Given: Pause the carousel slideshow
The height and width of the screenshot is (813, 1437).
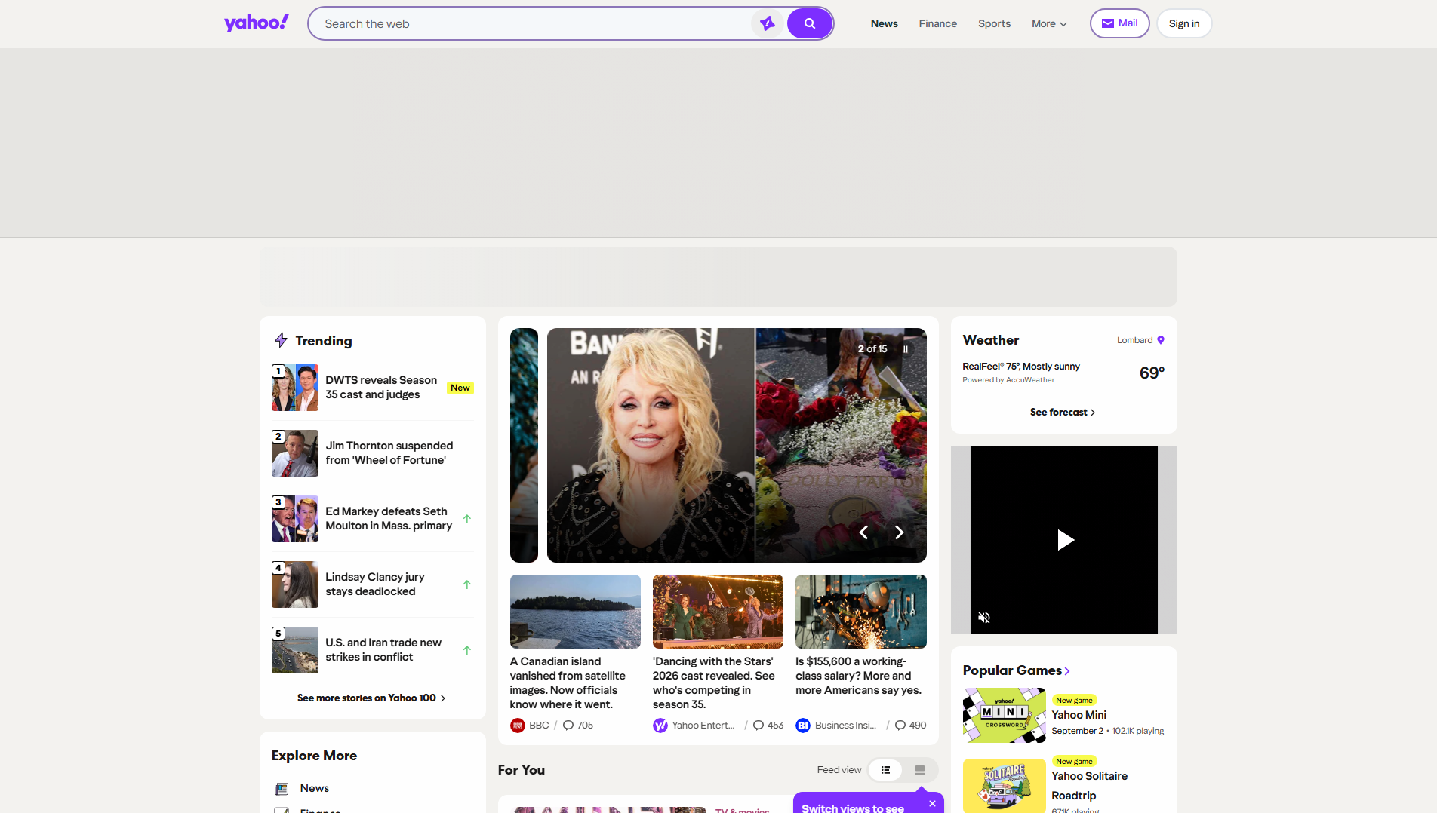Looking at the screenshot, I should pos(906,349).
